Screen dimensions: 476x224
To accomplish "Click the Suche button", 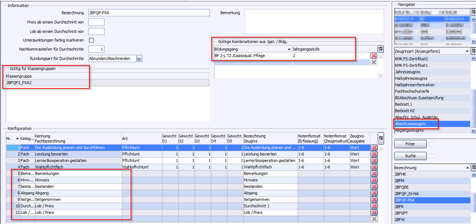I will click(x=410, y=156).
